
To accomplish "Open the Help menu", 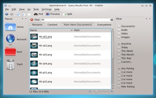I will [57, 9].
